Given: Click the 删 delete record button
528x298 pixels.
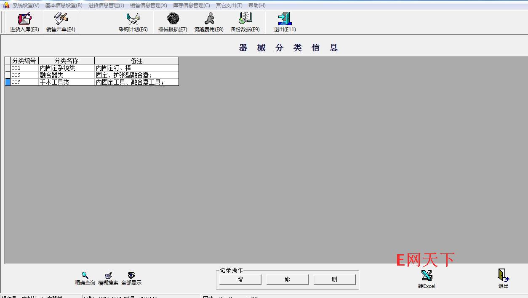Looking at the screenshot, I should (335, 279).
